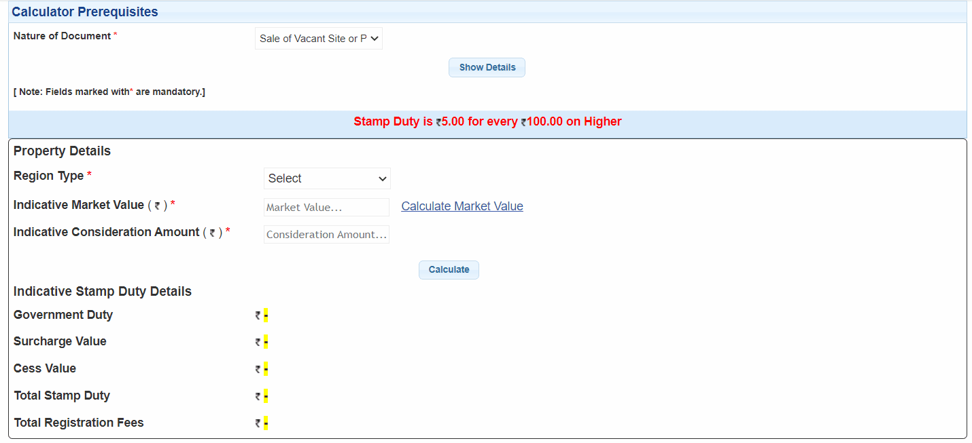Select 'Sale of Vacant Site or P' document type
The height and width of the screenshot is (443, 972).
[x=318, y=38]
